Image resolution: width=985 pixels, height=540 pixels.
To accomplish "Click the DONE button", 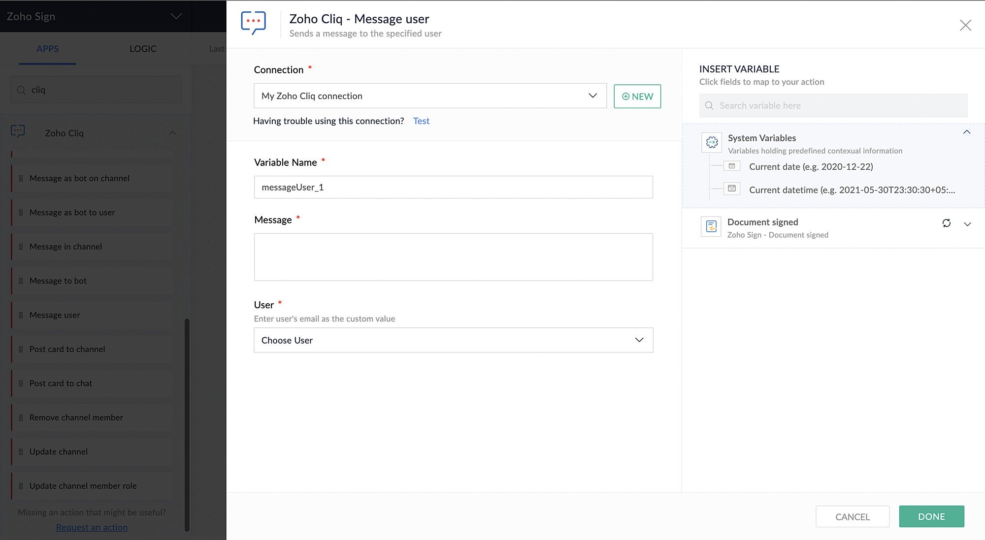I will [931, 516].
